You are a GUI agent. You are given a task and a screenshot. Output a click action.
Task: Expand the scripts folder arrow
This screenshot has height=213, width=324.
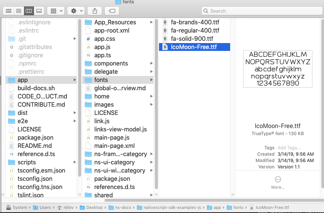[x=74, y=162]
